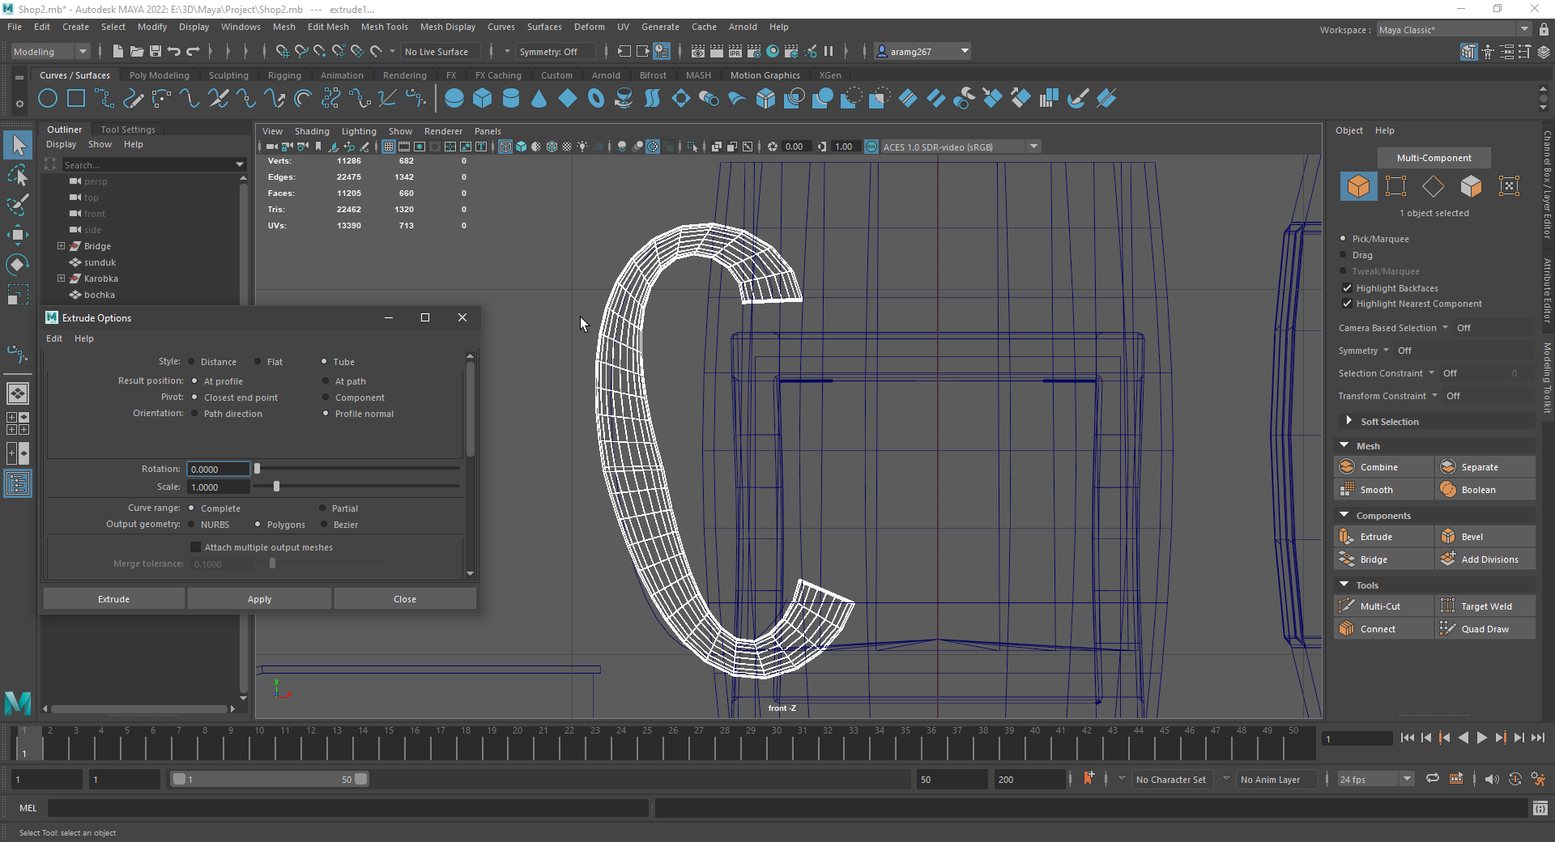This screenshot has height=842, width=1555.
Task: Open the aramg267 account dropdown
Action: click(x=923, y=52)
